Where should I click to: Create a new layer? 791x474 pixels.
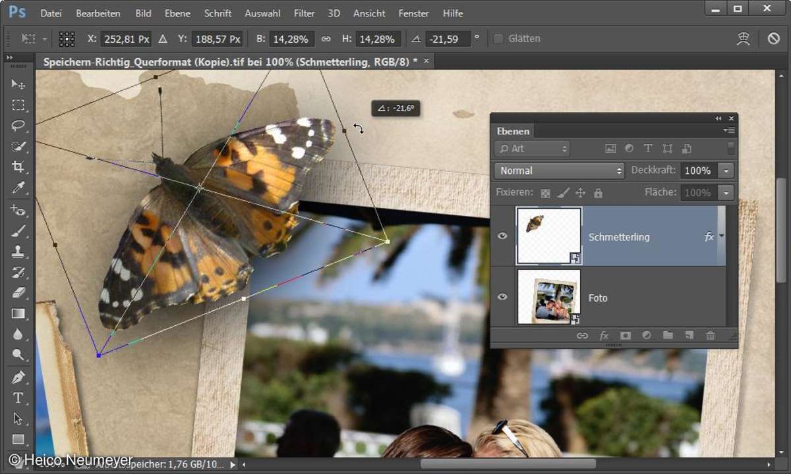689,336
